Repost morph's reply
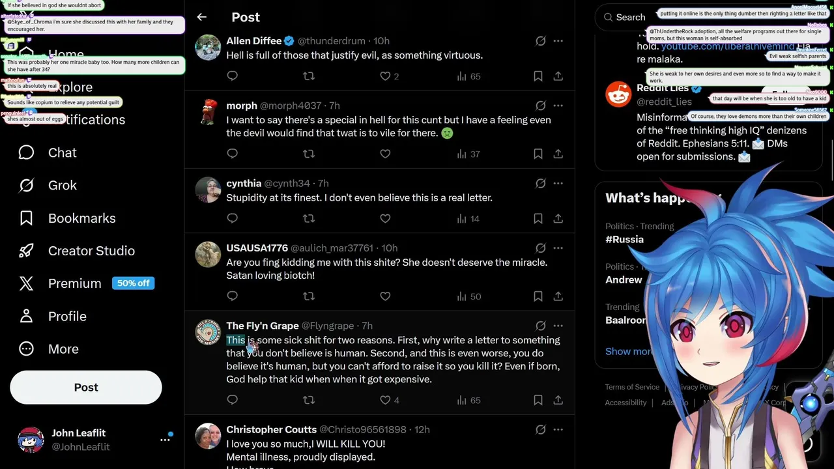 [309, 154]
